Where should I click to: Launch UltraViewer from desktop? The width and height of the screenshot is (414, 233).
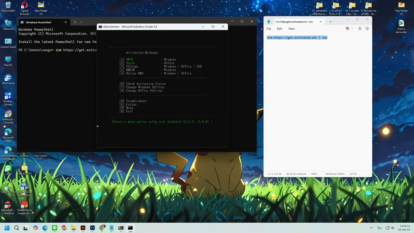[8, 79]
